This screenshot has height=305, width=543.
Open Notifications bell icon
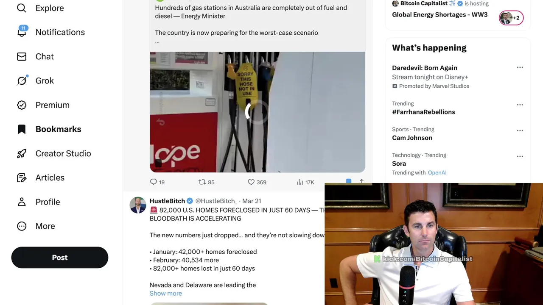point(22,32)
